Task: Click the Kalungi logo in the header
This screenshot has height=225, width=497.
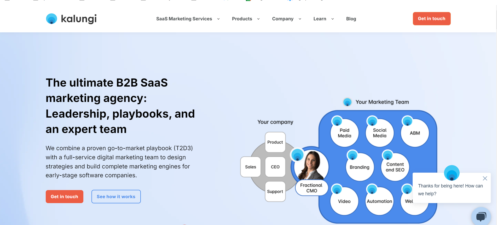Action: (71, 19)
